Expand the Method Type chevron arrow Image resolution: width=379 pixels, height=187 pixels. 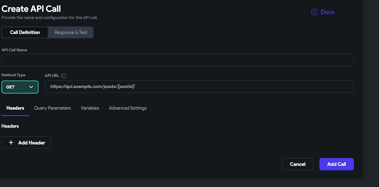[x=31, y=87]
